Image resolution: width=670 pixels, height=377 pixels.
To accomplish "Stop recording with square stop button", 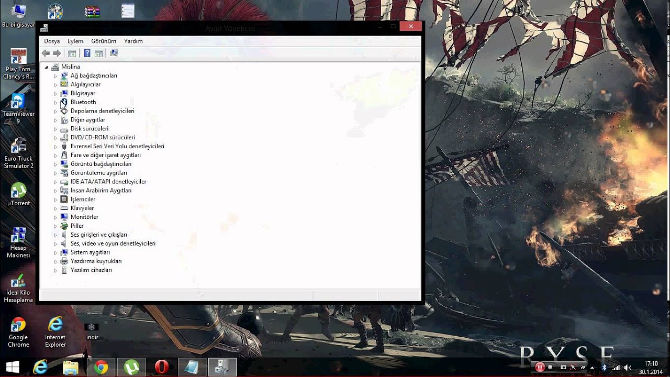I will [x=550, y=368].
